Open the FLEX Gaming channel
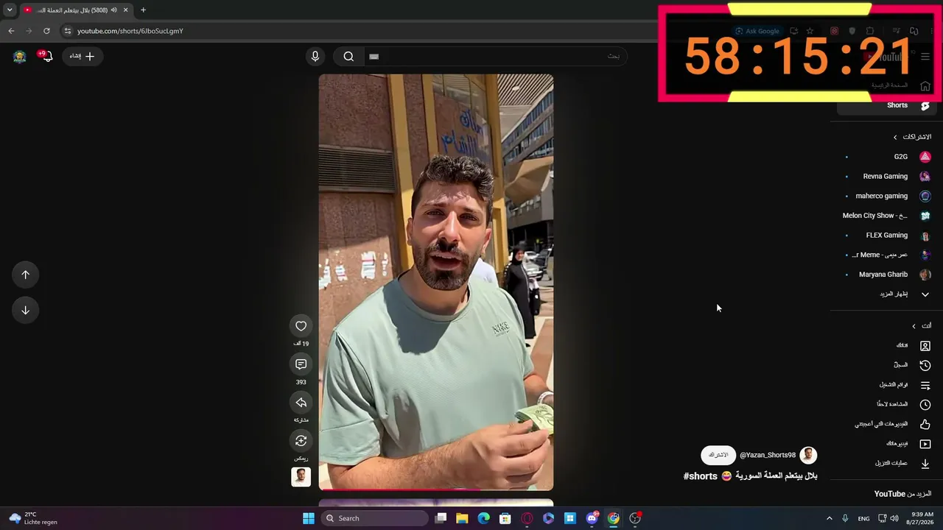Screen dimensions: 943x530 click(886, 236)
